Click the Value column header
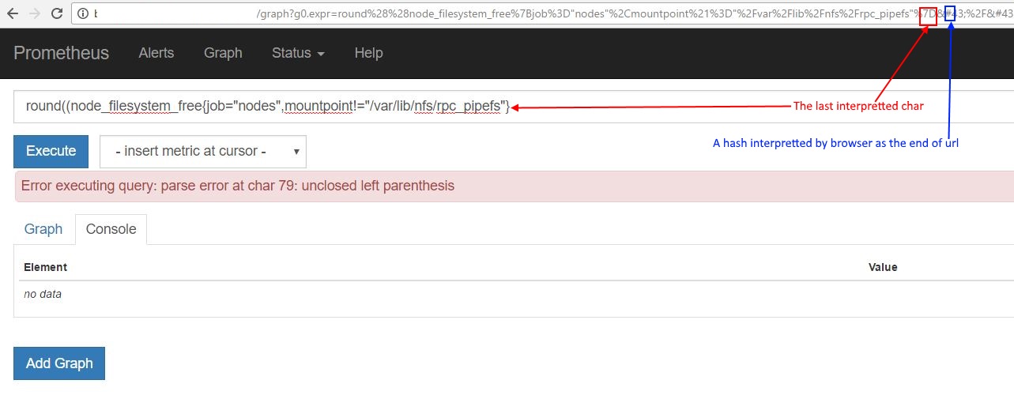The width and height of the screenshot is (1014, 414). (883, 267)
